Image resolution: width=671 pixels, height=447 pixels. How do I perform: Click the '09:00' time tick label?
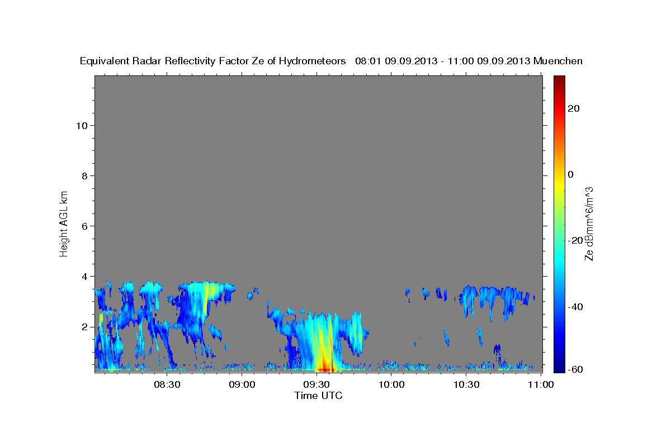(243, 384)
